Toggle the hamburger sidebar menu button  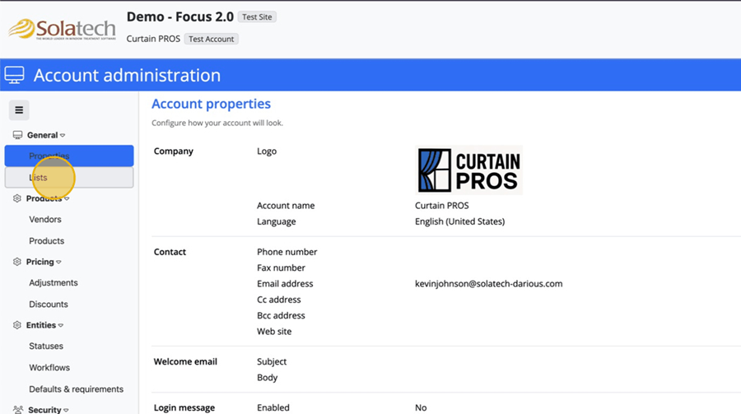pyautogui.click(x=19, y=110)
